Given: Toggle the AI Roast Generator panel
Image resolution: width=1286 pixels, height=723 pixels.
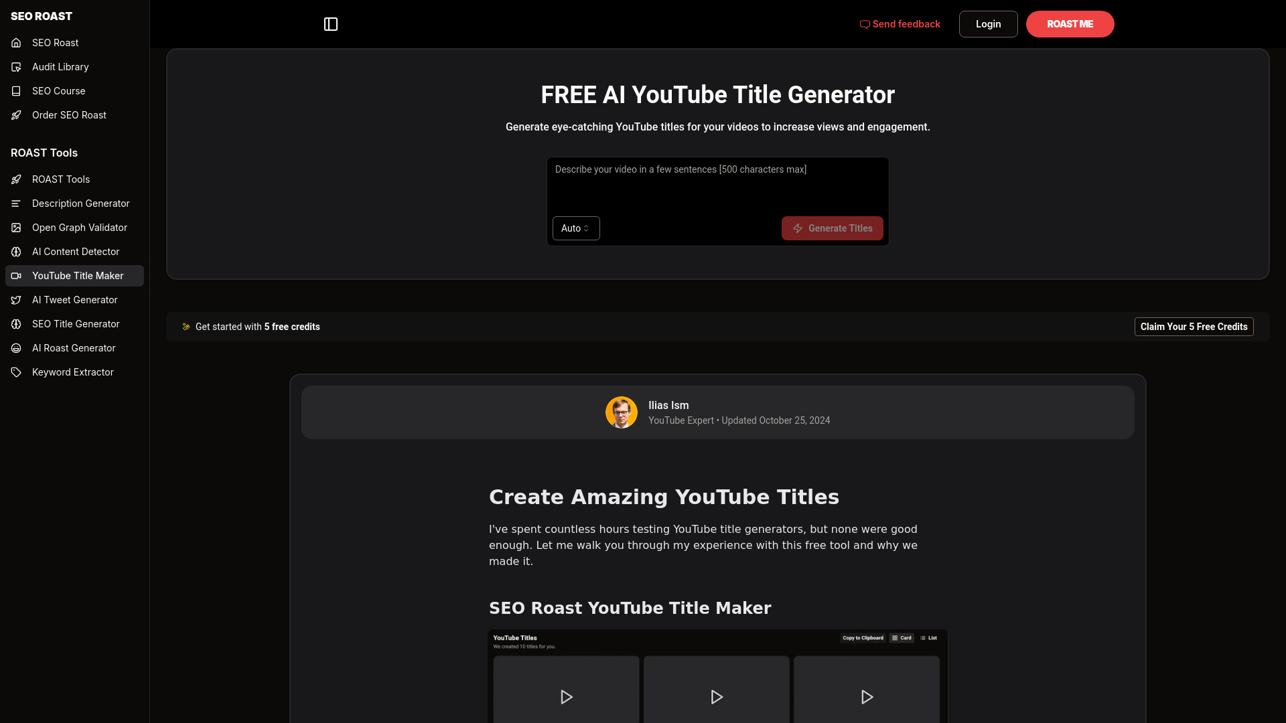Looking at the screenshot, I should (73, 347).
